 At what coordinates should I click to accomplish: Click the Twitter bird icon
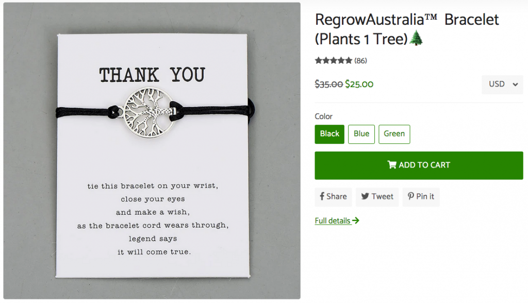click(x=365, y=196)
